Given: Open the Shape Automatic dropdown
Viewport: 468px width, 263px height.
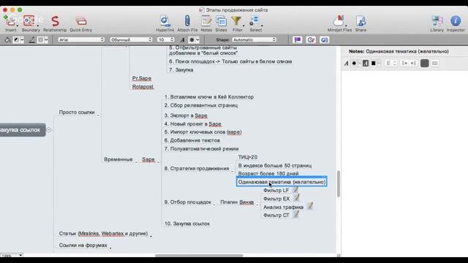Looking at the screenshot, I should [x=254, y=39].
